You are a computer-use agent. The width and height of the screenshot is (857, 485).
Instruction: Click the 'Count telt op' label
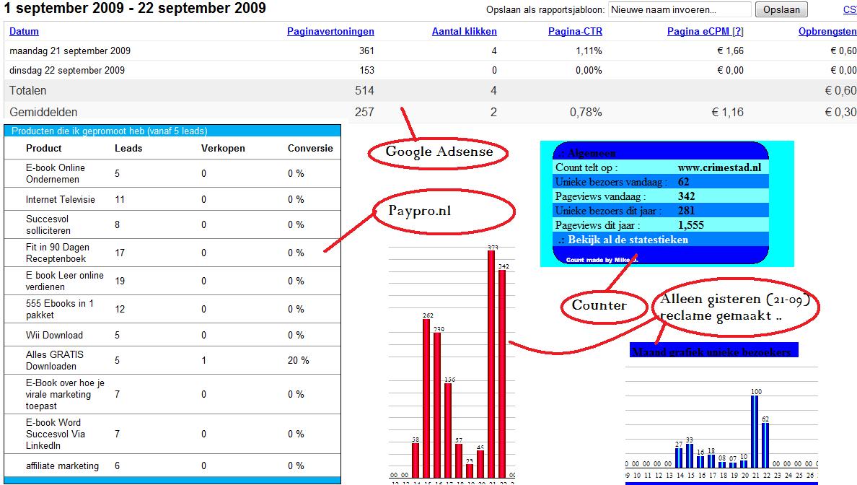pyautogui.click(x=586, y=167)
